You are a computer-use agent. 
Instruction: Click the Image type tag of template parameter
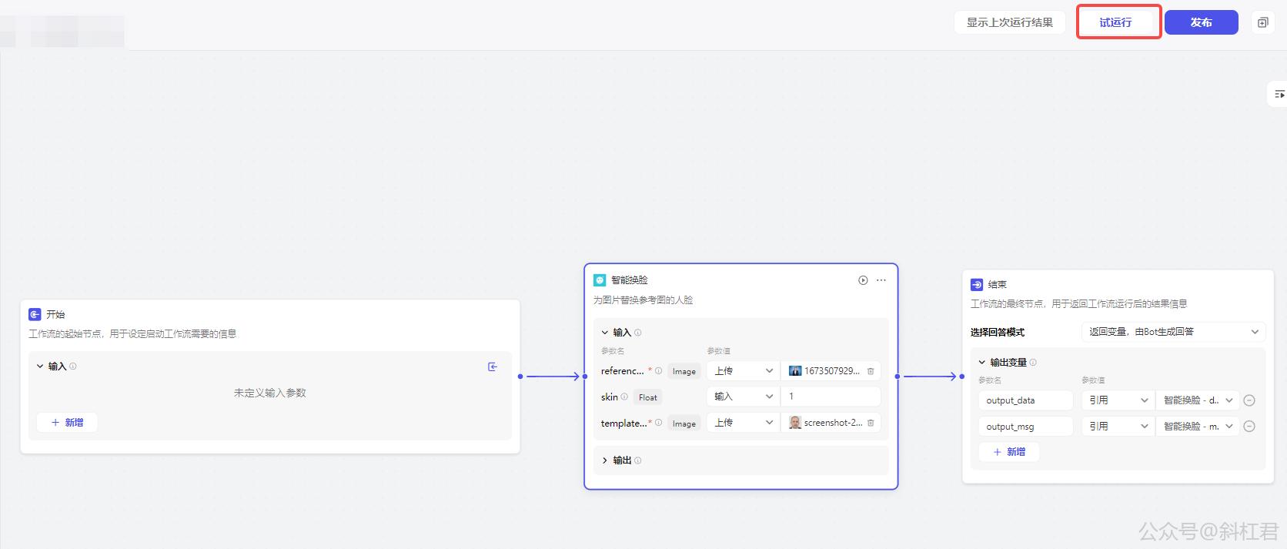click(x=684, y=423)
